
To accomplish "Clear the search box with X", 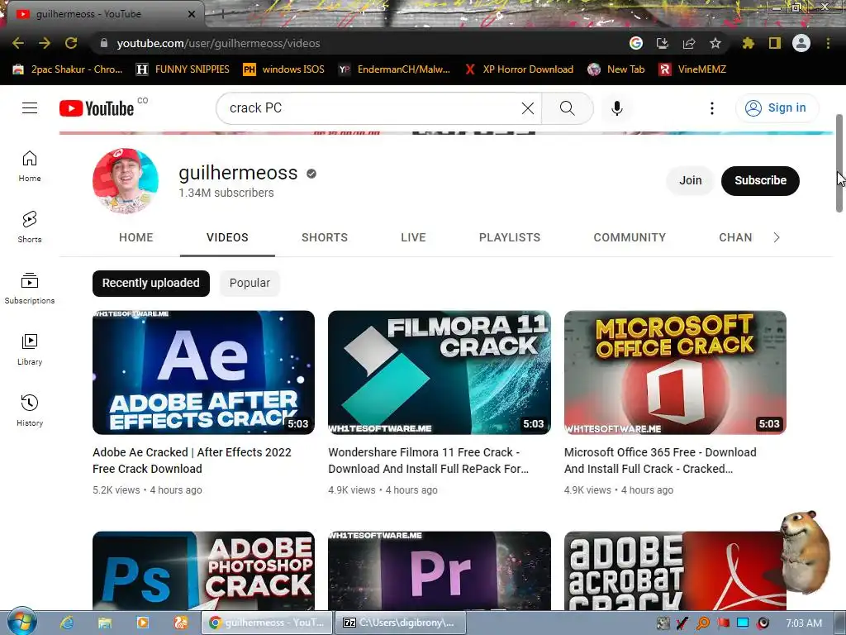I will [528, 108].
